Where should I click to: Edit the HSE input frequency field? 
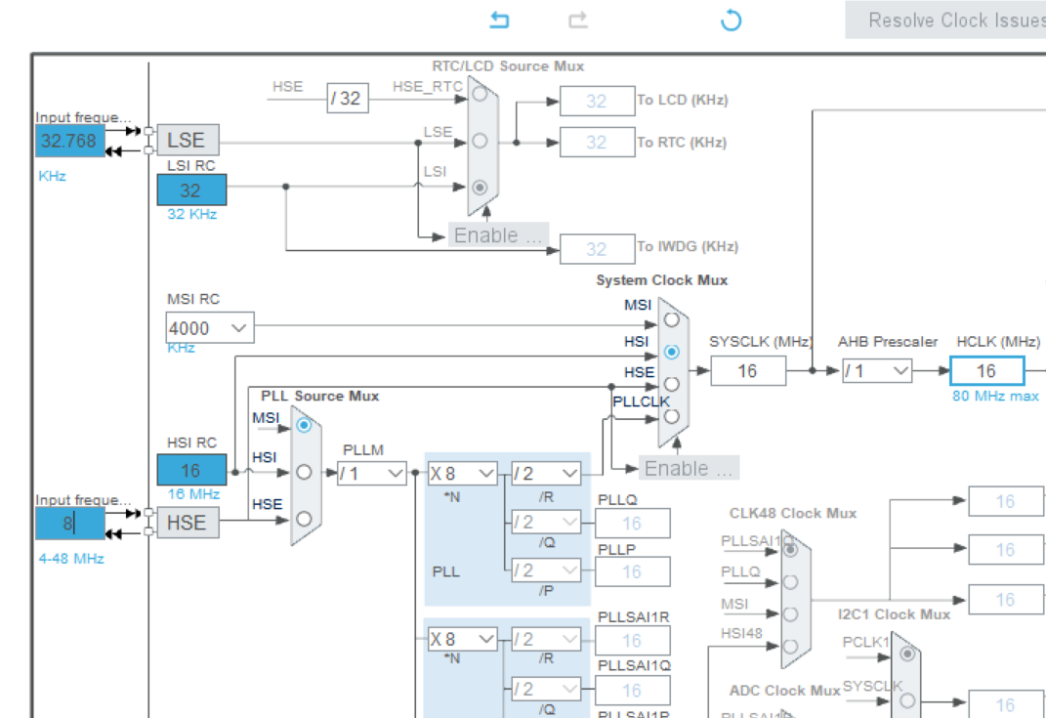click(68, 524)
